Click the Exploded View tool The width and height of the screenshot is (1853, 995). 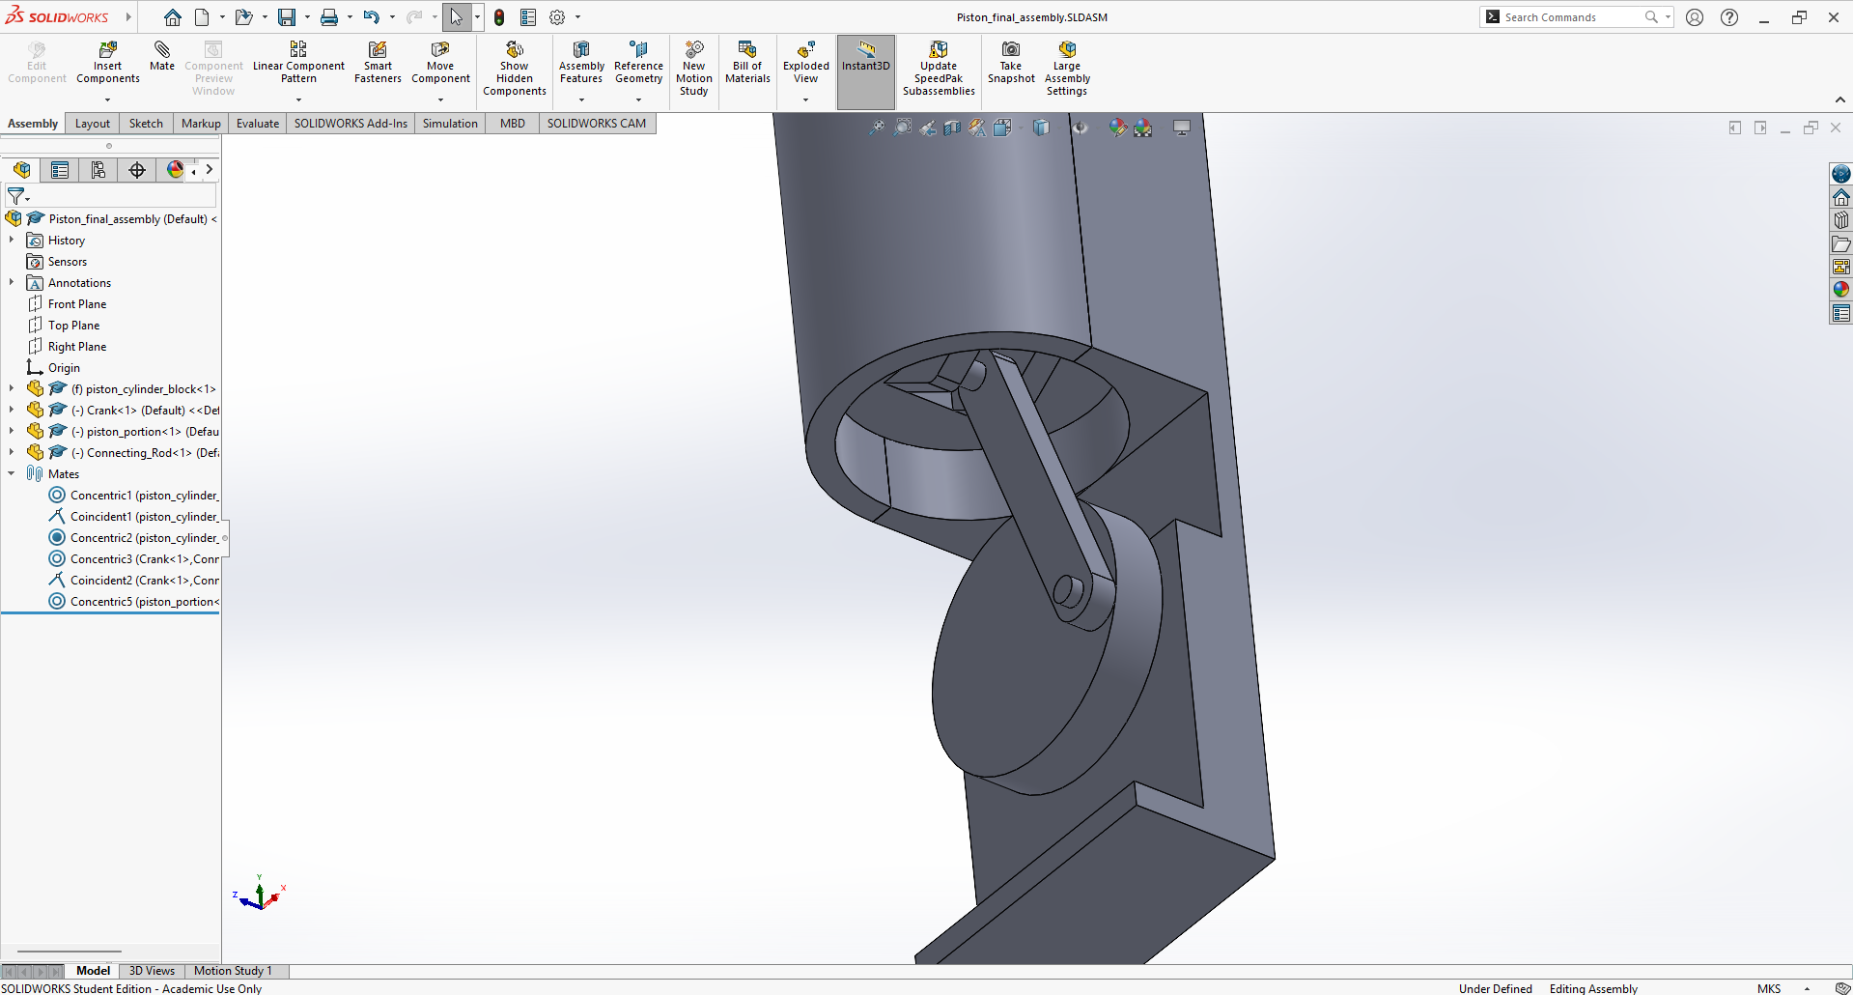pos(805,62)
